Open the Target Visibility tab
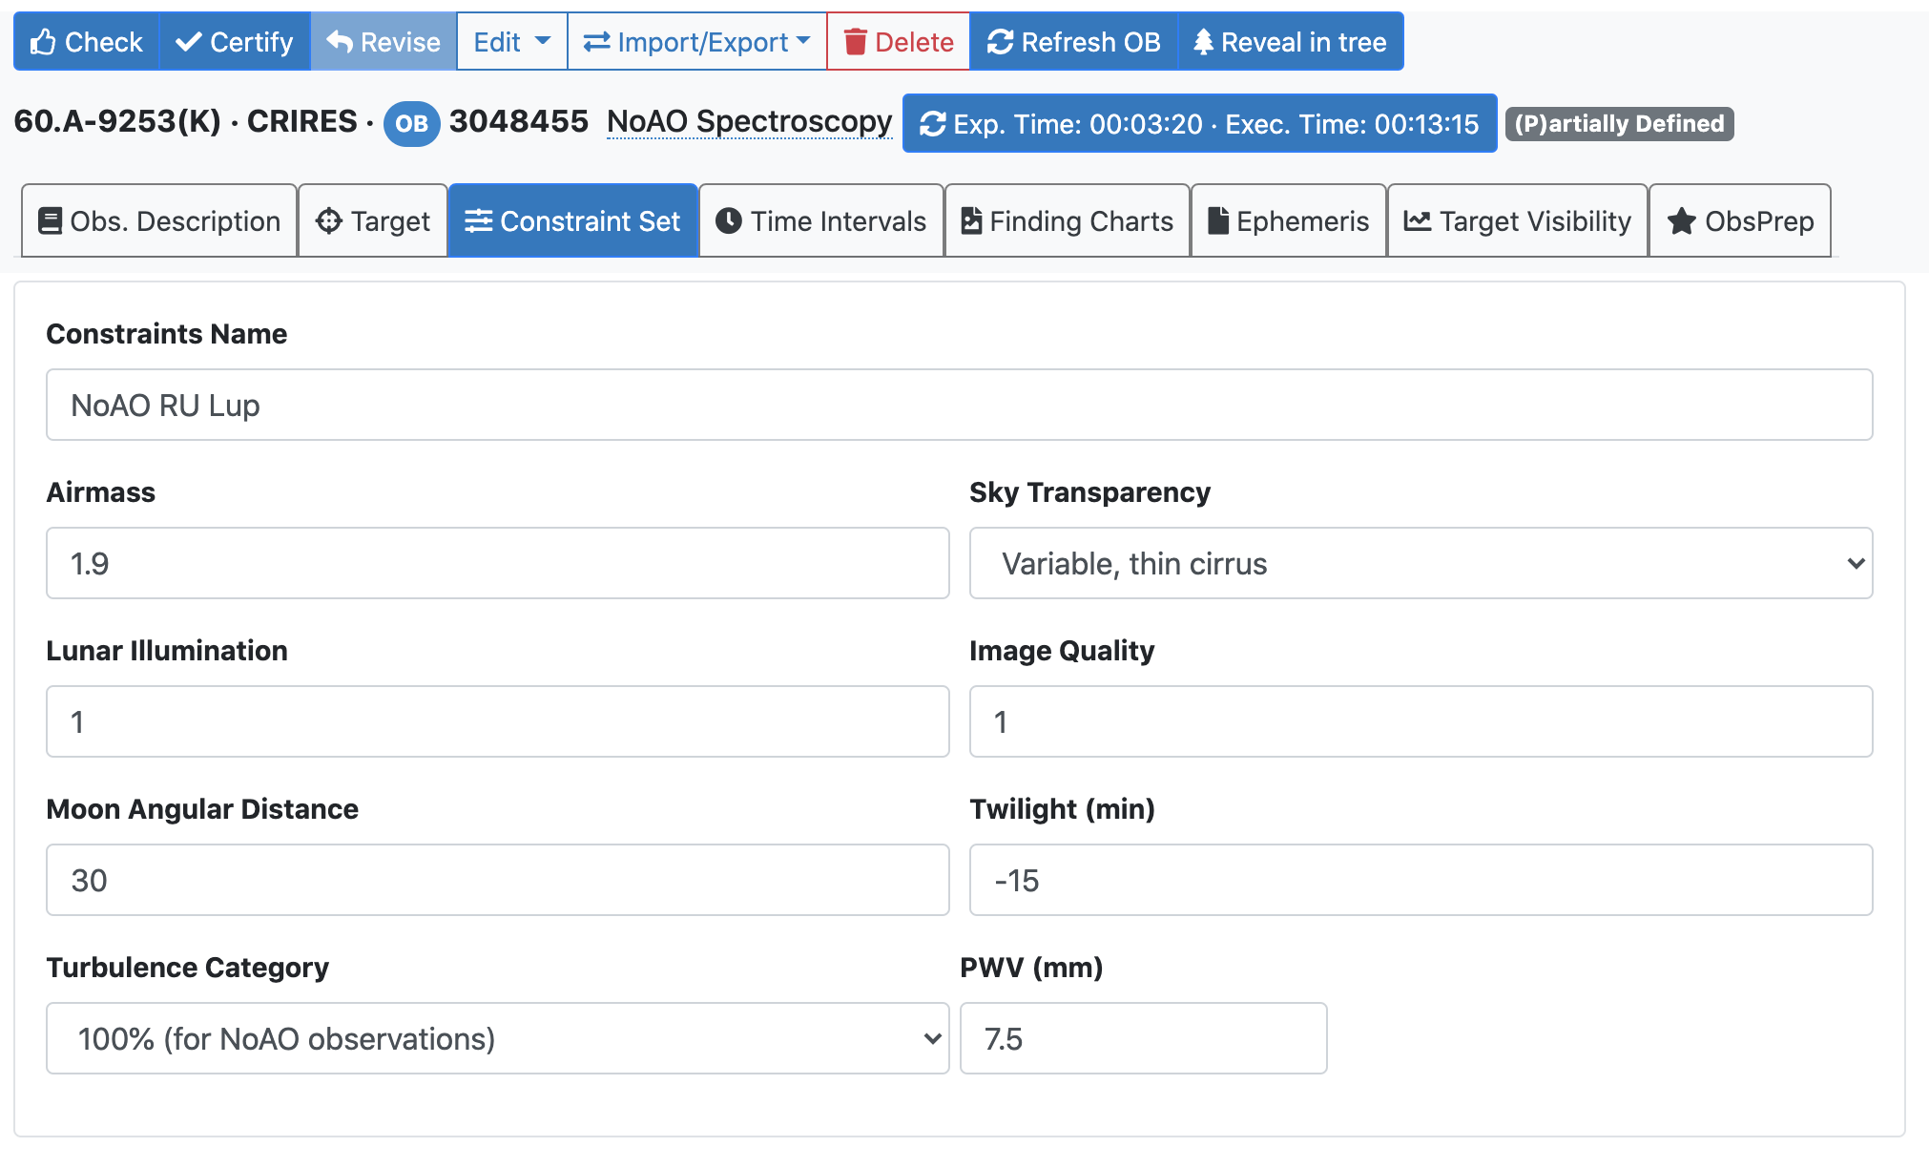Screen dimensions: 1929x1168 pyautogui.click(x=1517, y=221)
